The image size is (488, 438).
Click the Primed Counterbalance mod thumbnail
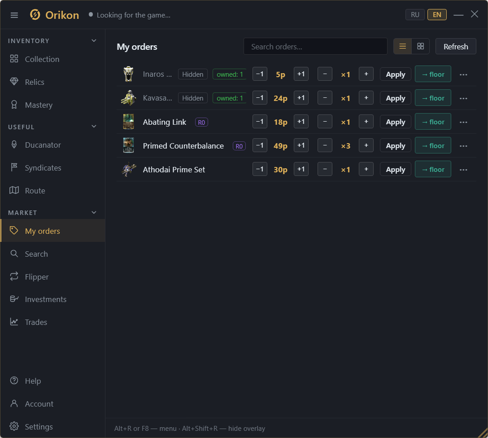pos(128,145)
